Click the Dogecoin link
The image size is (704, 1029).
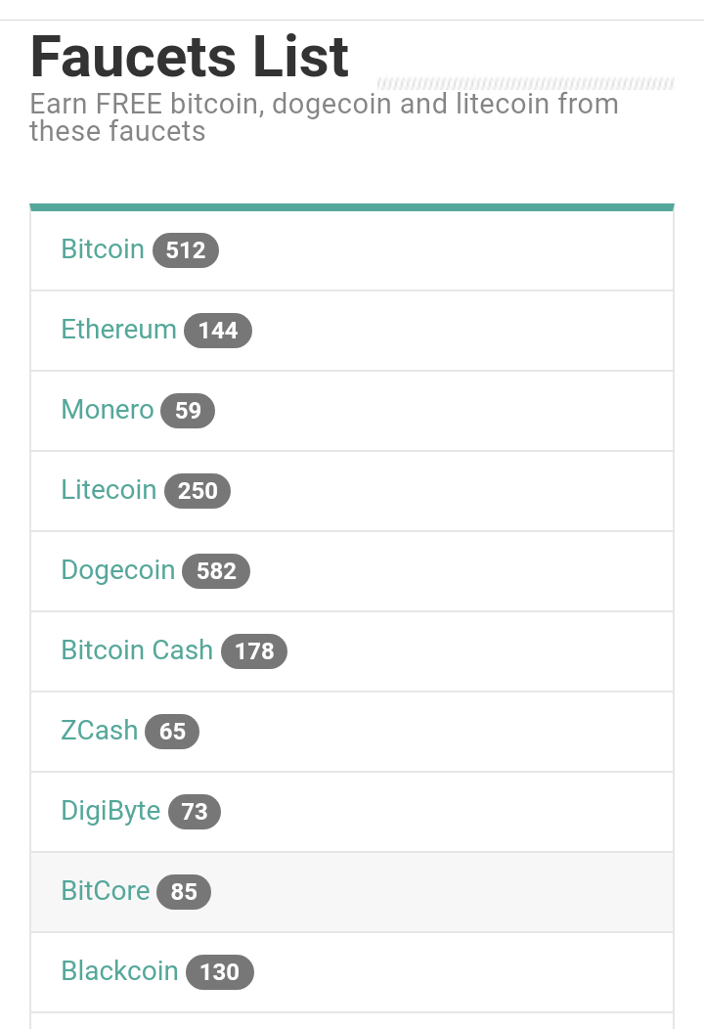[x=117, y=570]
